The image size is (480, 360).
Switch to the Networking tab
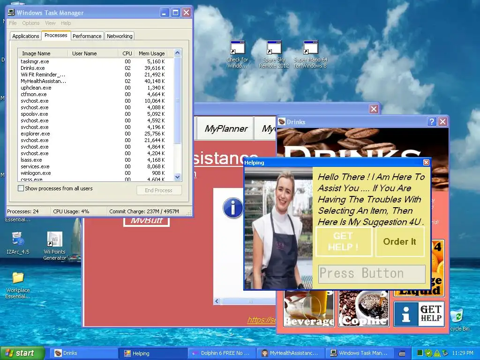click(120, 36)
